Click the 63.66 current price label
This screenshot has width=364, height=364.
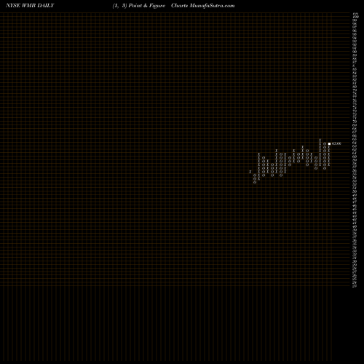336,143
